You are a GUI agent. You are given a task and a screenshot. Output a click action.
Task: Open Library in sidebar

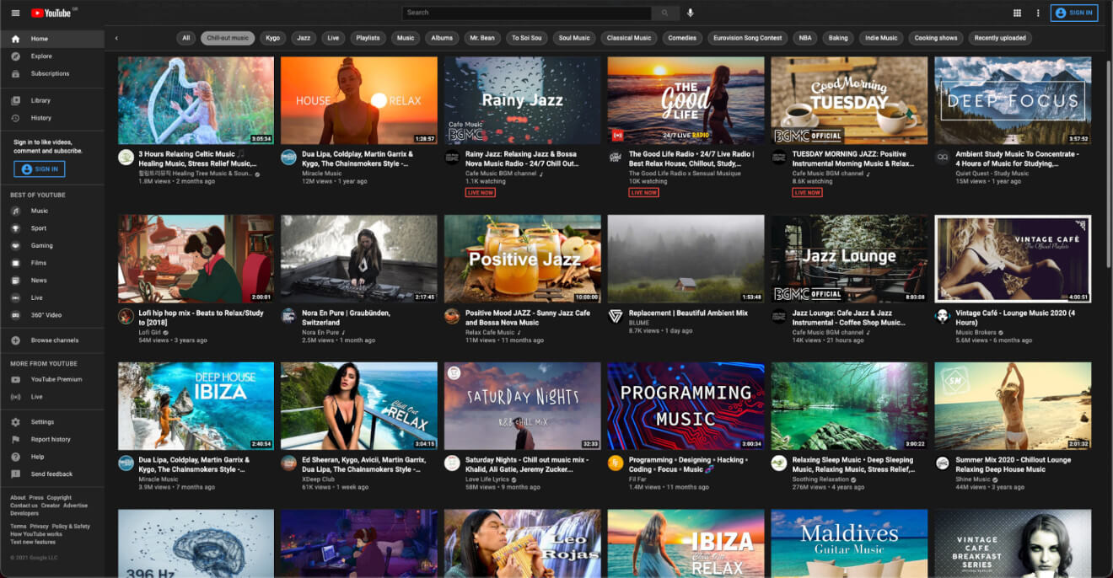click(52, 100)
